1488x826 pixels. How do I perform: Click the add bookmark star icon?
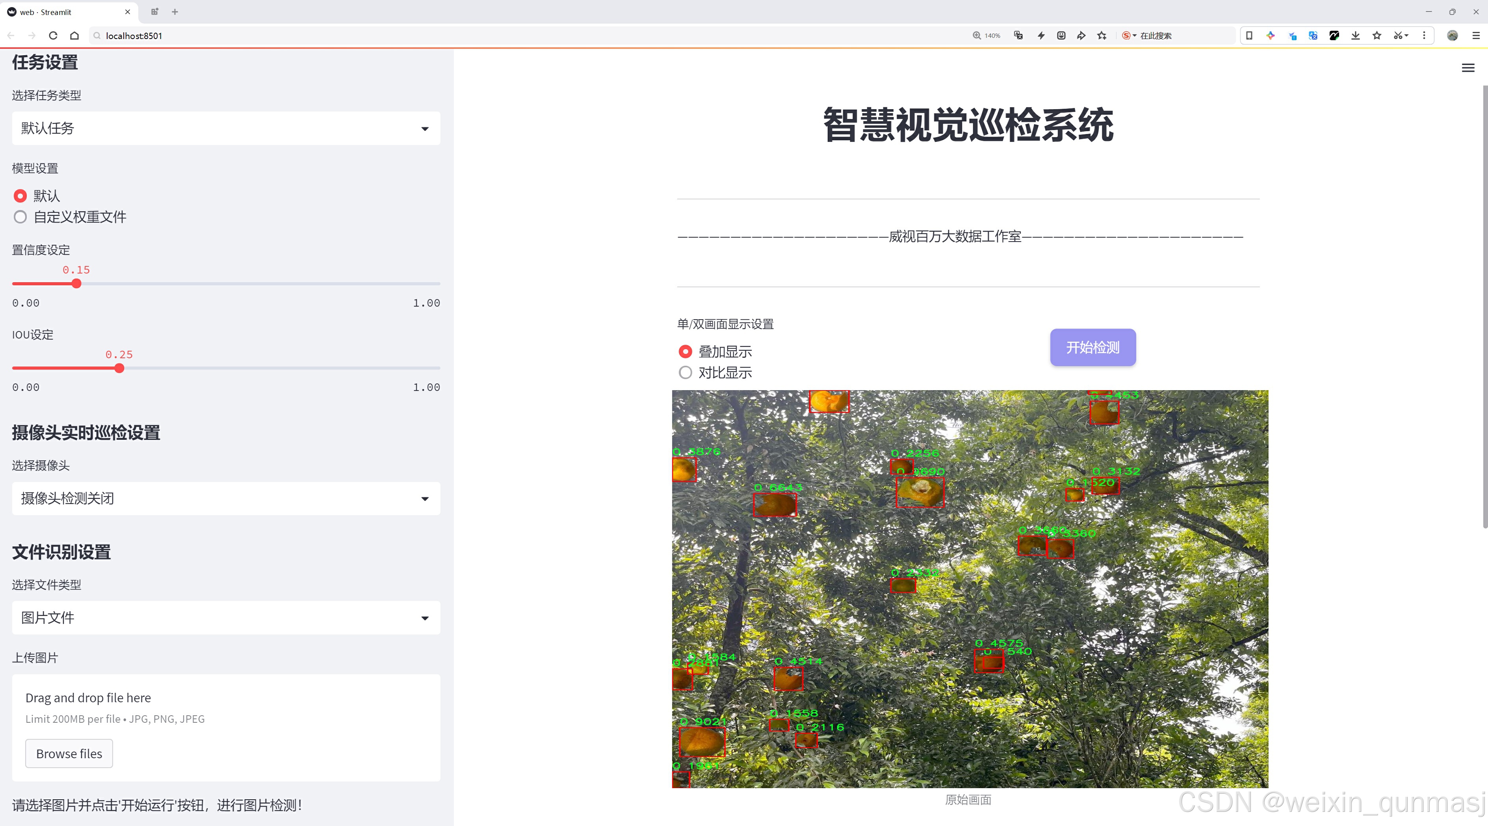click(1102, 36)
